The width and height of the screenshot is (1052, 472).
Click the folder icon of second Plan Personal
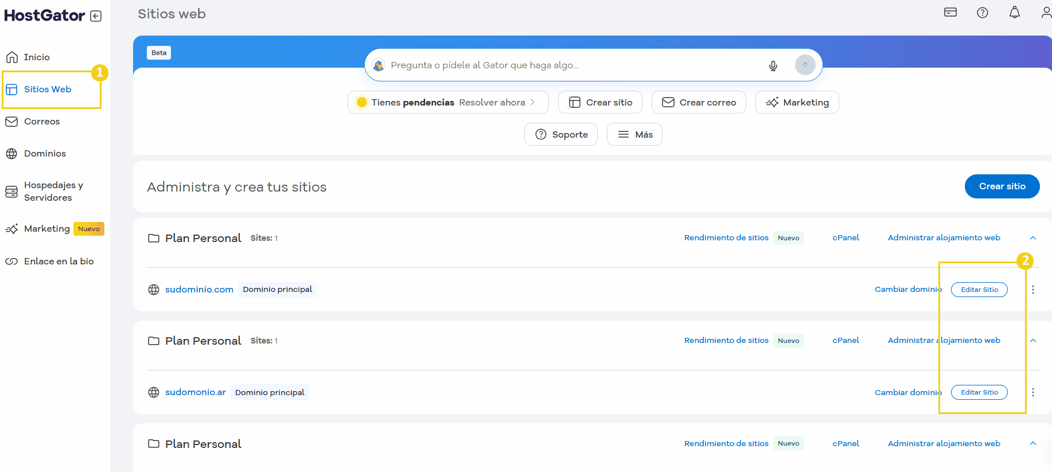154,341
